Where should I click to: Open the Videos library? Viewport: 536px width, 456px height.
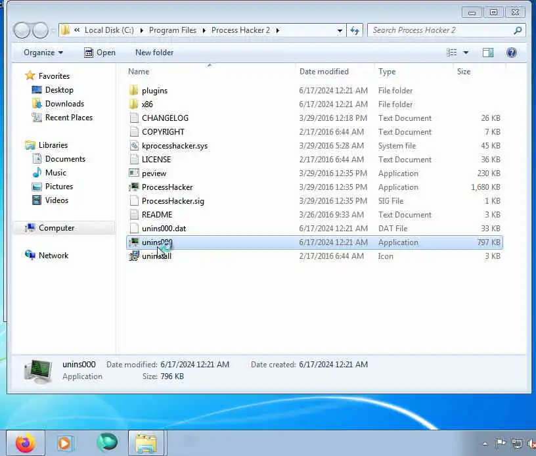56,200
